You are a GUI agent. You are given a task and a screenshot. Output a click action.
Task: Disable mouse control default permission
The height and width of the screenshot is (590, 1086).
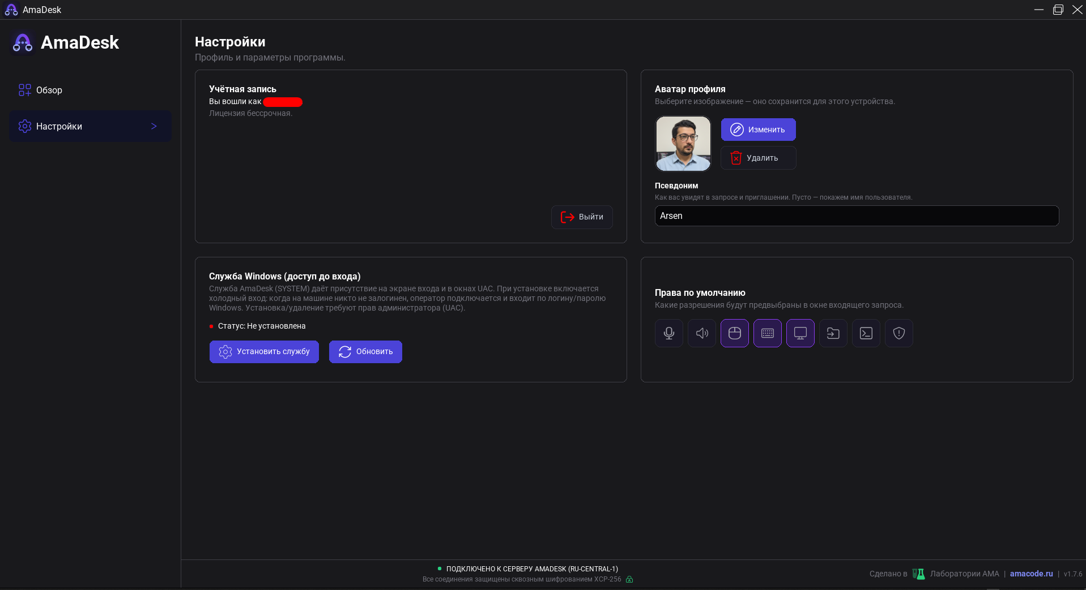click(735, 333)
